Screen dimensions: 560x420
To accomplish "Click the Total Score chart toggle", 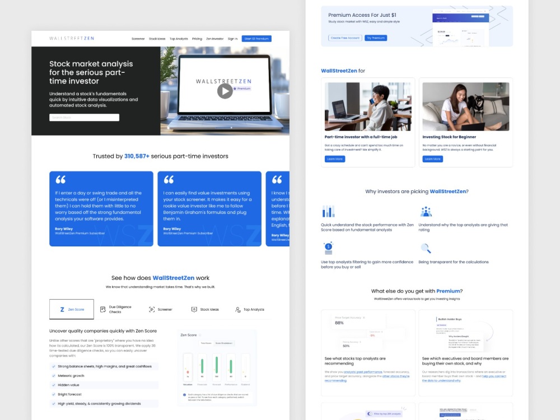I will coord(206,343).
